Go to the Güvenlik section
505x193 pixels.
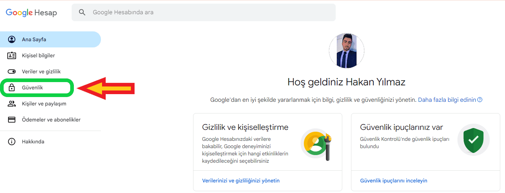tap(33, 88)
